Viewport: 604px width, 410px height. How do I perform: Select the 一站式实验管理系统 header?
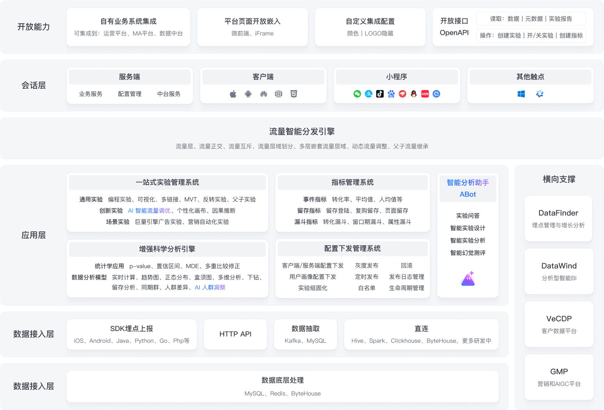coord(167,182)
